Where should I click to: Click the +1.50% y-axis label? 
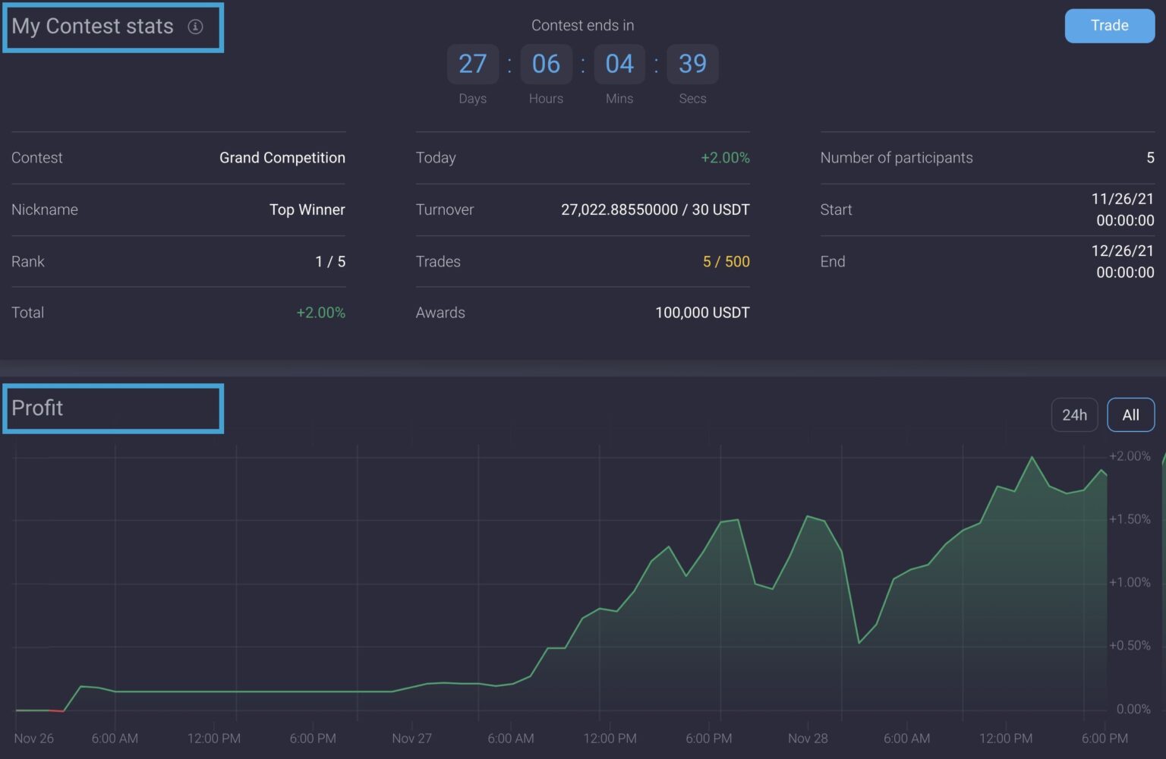(1130, 519)
